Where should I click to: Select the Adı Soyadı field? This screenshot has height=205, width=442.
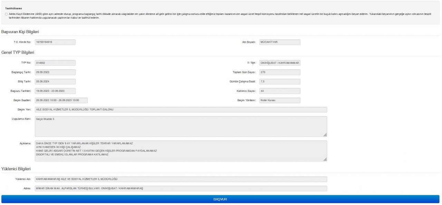[279, 42]
